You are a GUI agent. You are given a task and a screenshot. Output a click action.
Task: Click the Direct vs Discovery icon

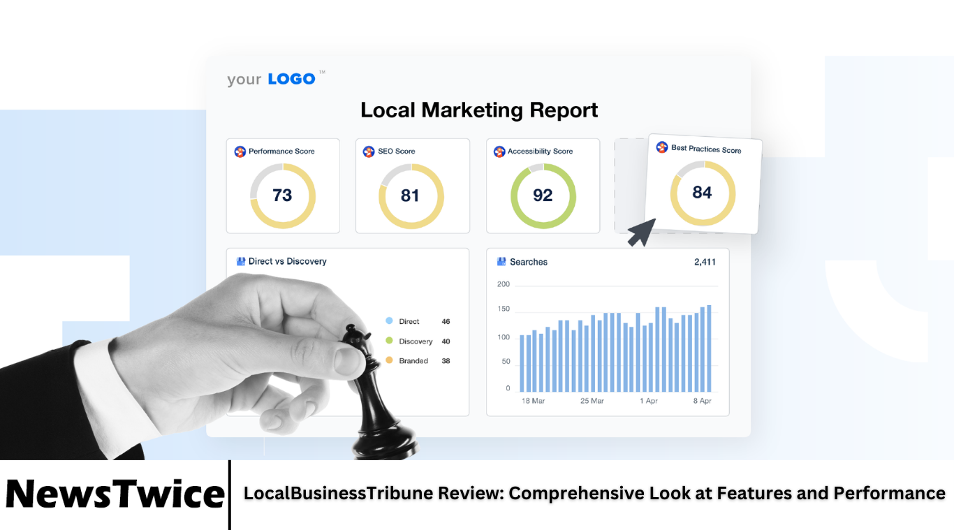tap(241, 261)
